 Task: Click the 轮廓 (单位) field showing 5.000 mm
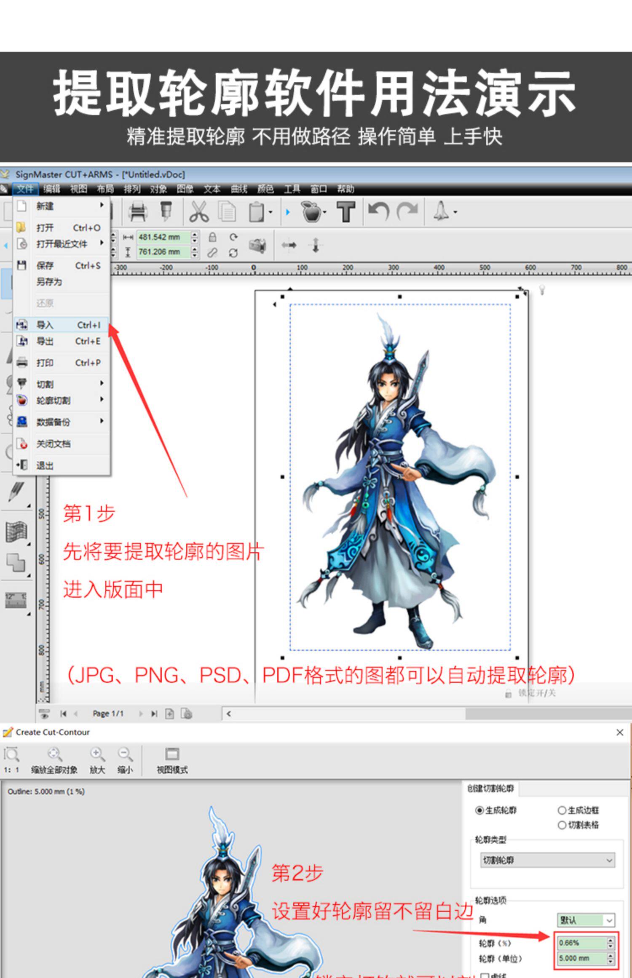(583, 958)
